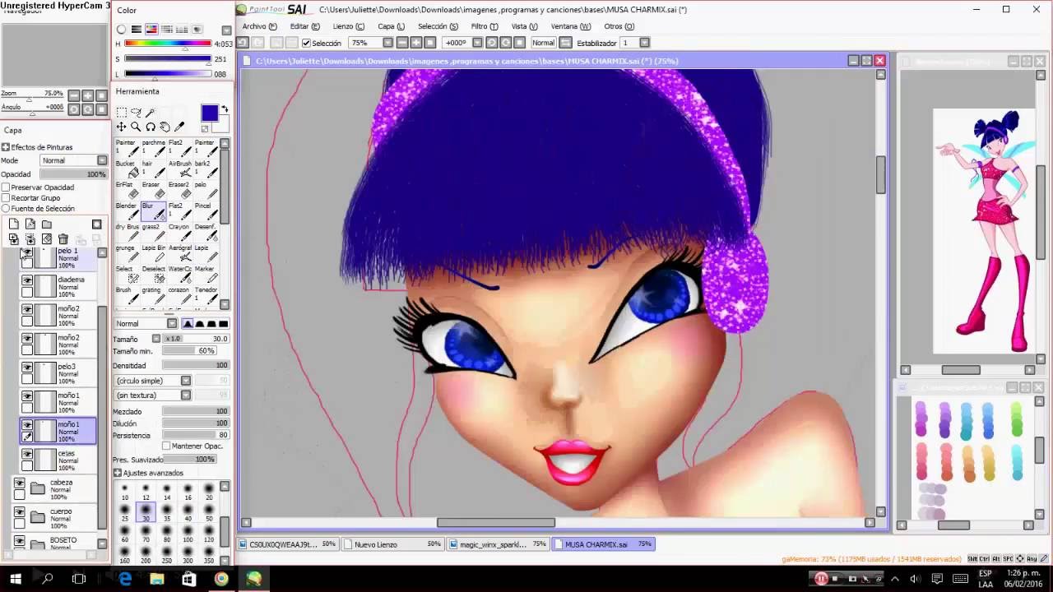Hide the cejas layer
Image resolution: width=1053 pixels, height=592 pixels.
click(27, 454)
